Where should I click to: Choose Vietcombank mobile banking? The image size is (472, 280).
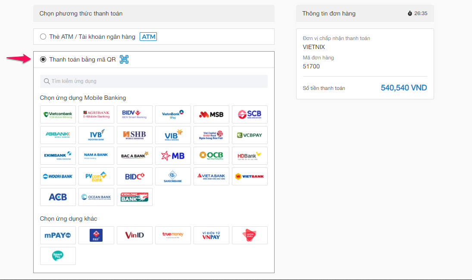pos(58,114)
